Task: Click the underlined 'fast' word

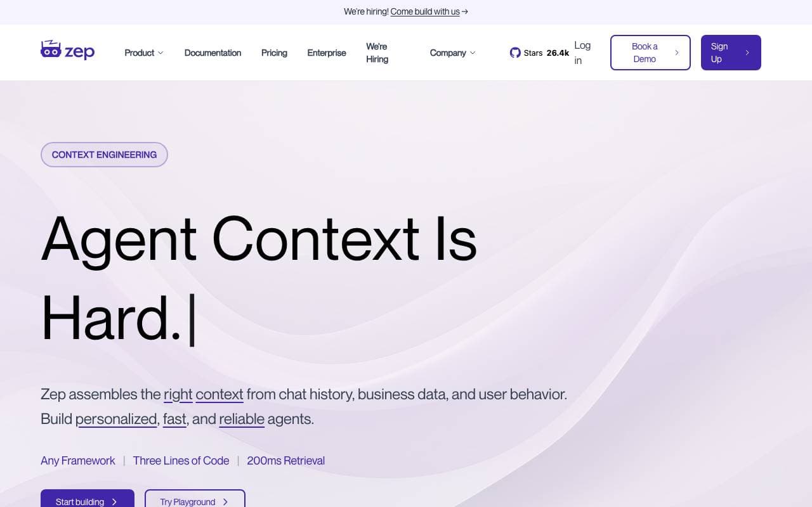Action: click(x=174, y=419)
